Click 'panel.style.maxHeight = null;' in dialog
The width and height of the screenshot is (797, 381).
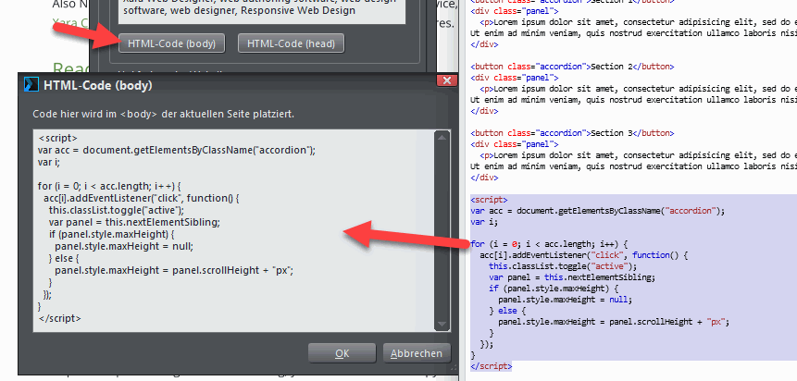point(124,246)
